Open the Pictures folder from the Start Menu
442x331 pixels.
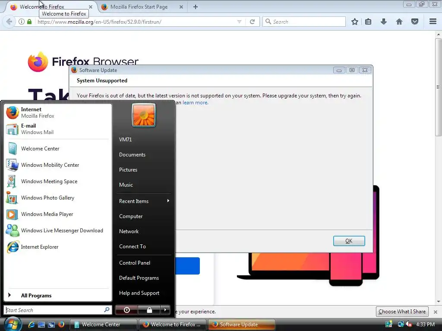[144, 170]
